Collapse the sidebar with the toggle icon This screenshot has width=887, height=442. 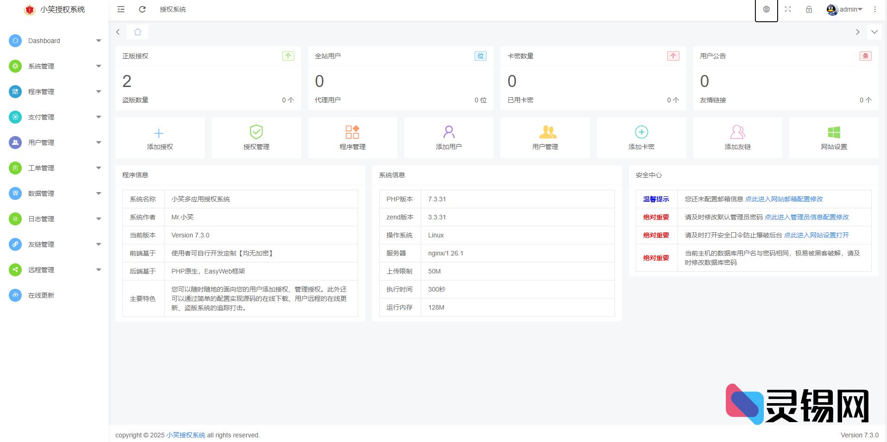point(120,9)
